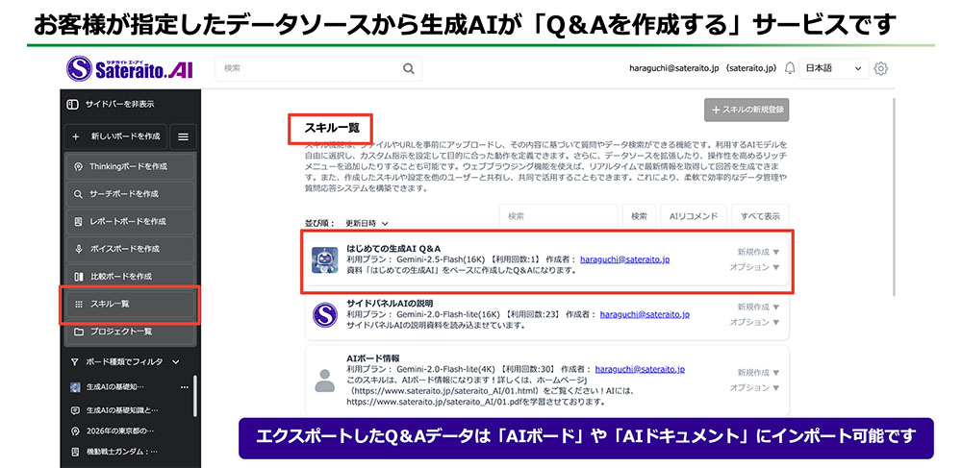
Task: Open オプション dropdown for はじめての生成AI Q&A
Action: (x=754, y=267)
